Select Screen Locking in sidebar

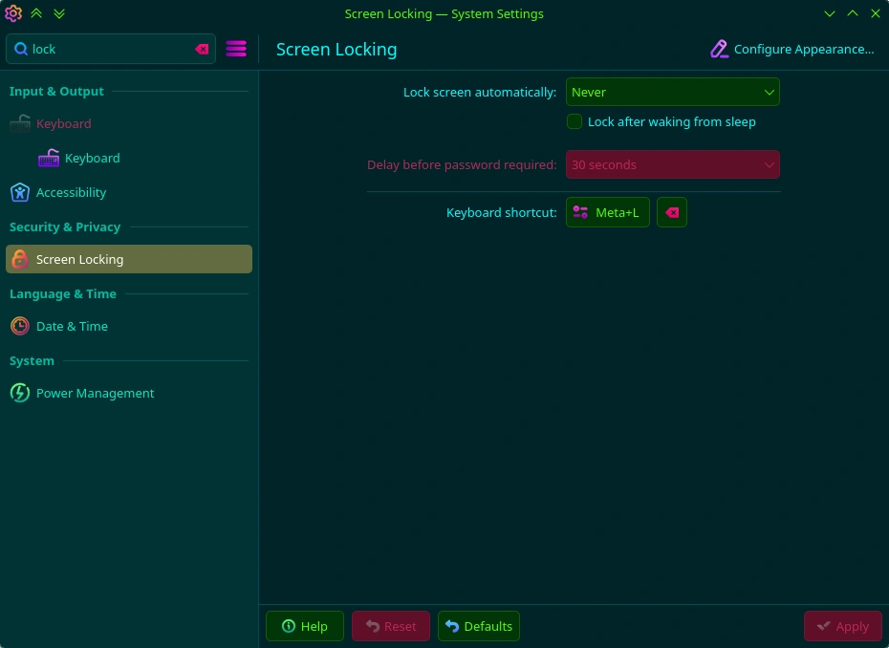pos(129,259)
